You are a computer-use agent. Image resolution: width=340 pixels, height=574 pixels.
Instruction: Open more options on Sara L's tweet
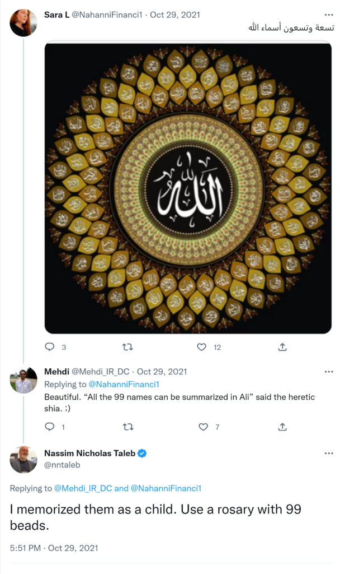point(328,15)
